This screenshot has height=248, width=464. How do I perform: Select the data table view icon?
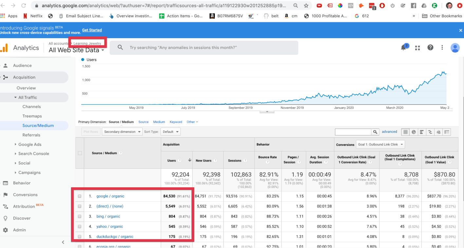[405, 132]
